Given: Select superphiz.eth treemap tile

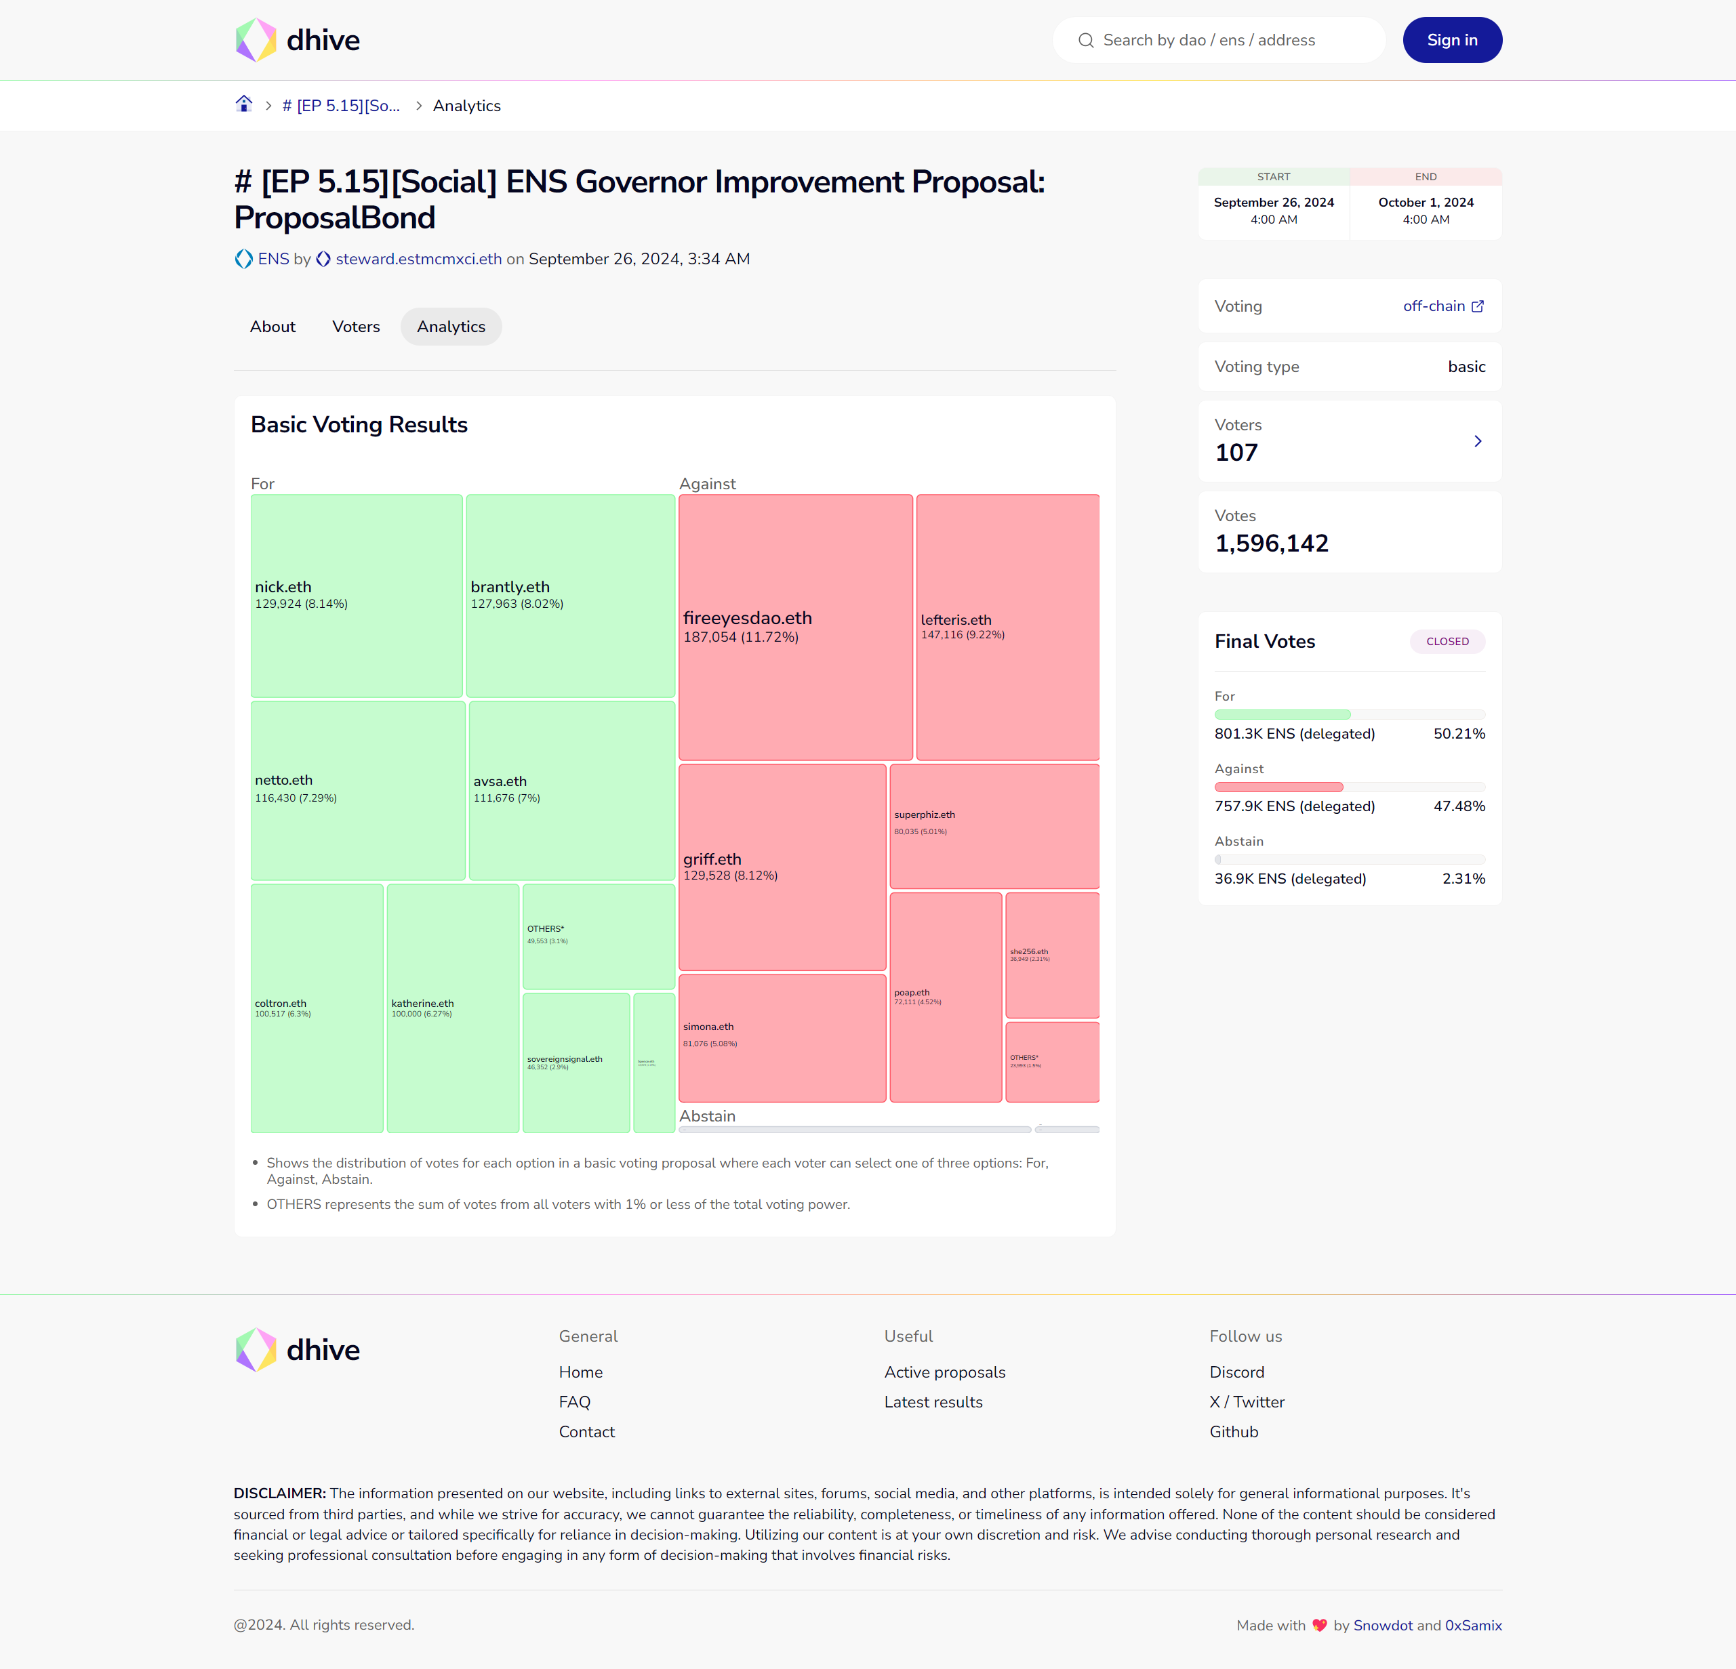Looking at the screenshot, I should click(x=994, y=826).
